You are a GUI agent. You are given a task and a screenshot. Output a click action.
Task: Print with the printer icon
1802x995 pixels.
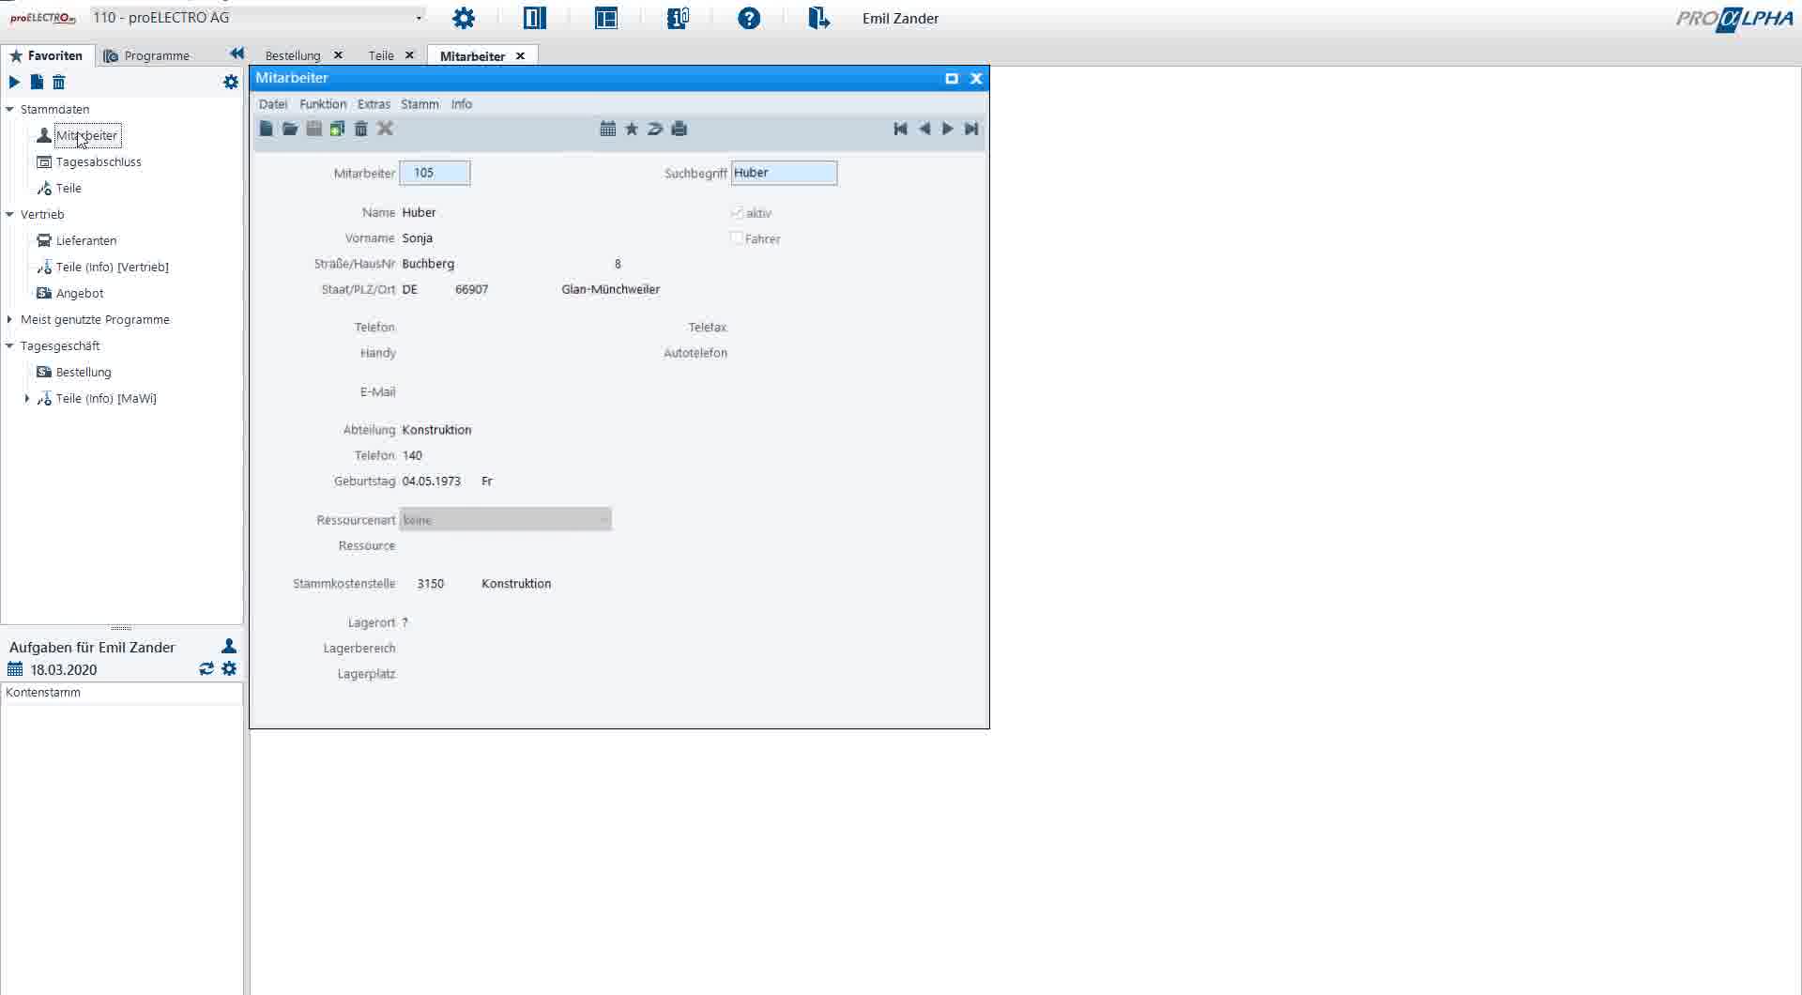pyautogui.click(x=680, y=129)
